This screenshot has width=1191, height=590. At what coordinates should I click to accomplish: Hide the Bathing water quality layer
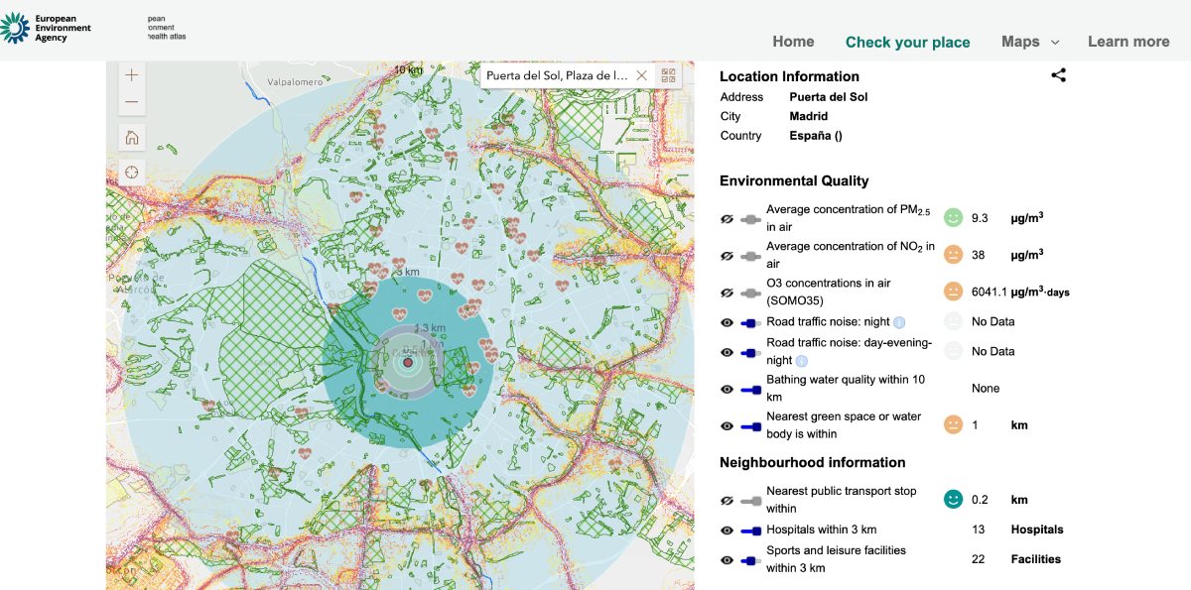(x=728, y=389)
